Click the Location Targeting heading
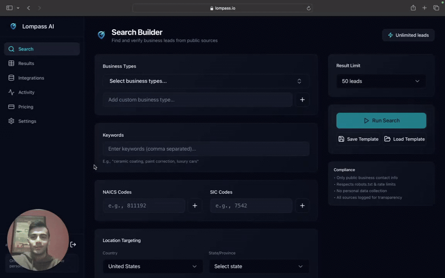 pos(122,240)
